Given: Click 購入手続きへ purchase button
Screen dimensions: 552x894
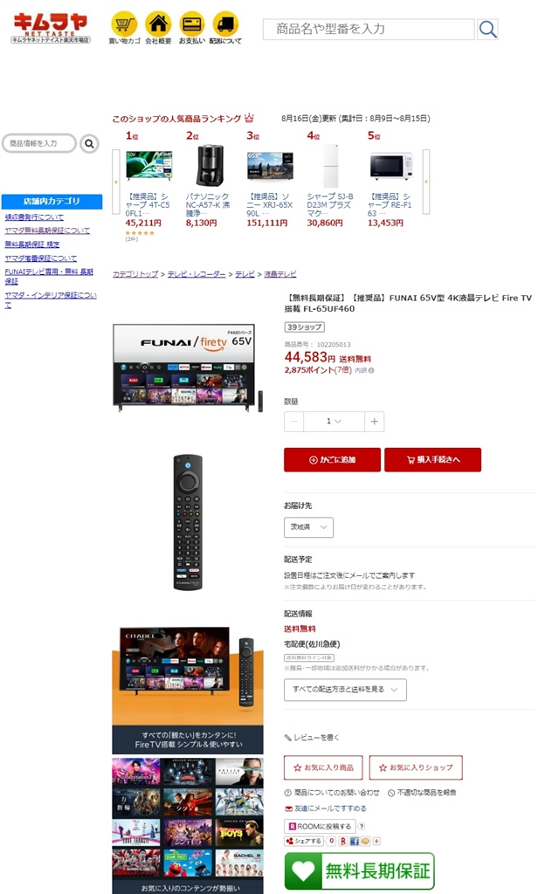Looking at the screenshot, I should coord(433,459).
